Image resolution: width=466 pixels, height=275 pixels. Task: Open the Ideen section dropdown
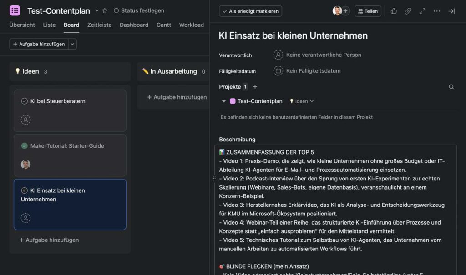[x=302, y=101]
